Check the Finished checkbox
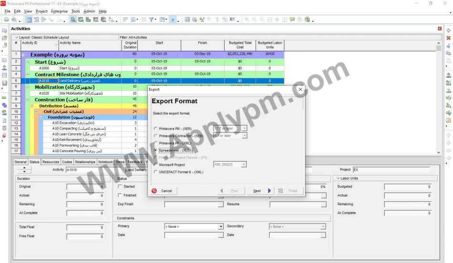Image resolution: width=453 pixels, height=263 pixels. point(120,195)
